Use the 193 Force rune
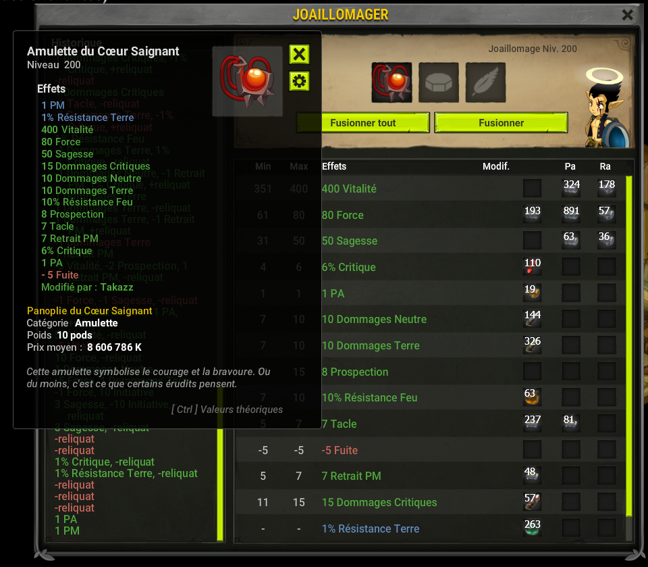The width and height of the screenshot is (648, 567). 533,214
